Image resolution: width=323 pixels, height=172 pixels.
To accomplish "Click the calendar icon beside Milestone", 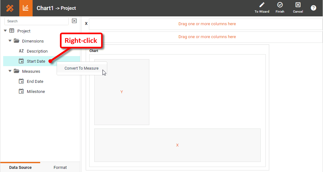I will pos(21,91).
